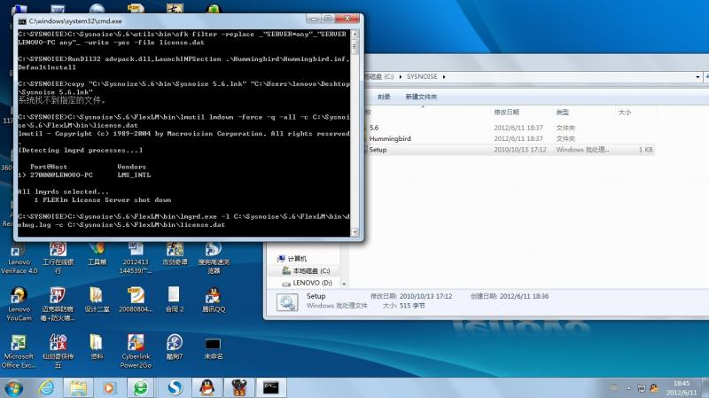Viewport: 709px width, 398px height.
Task: Open the 资料 folder on desktop
Action: pyautogui.click(x=97, y=347)
